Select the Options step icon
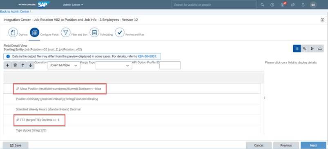The height and width of the screenshot is (149, 328). pos(13,32)
